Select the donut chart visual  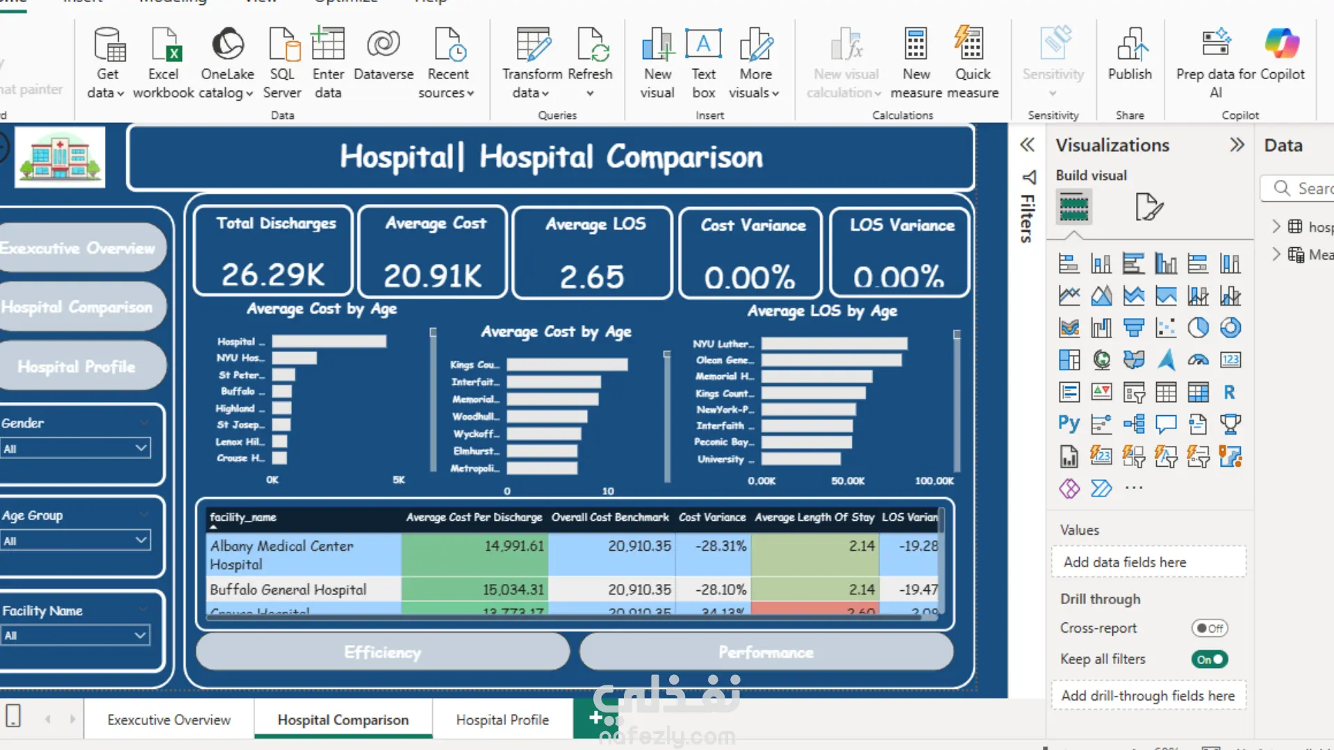(x=1230, y=328)
